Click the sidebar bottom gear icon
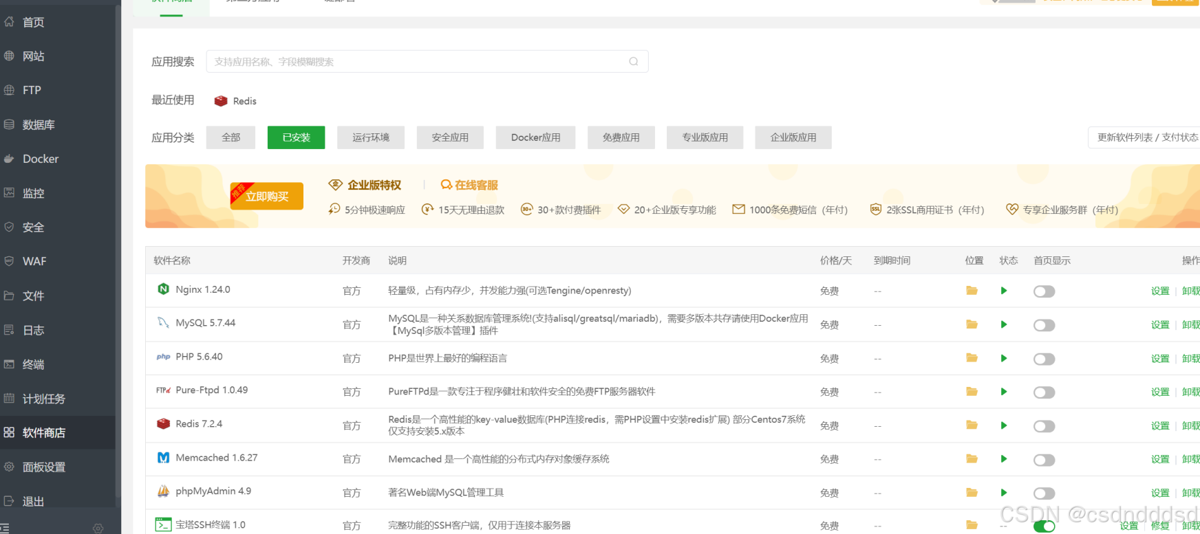1200x534 pixels. 98,528
